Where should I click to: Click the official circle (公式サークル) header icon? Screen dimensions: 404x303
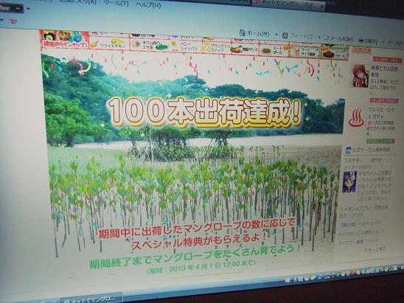coord(348,150)
